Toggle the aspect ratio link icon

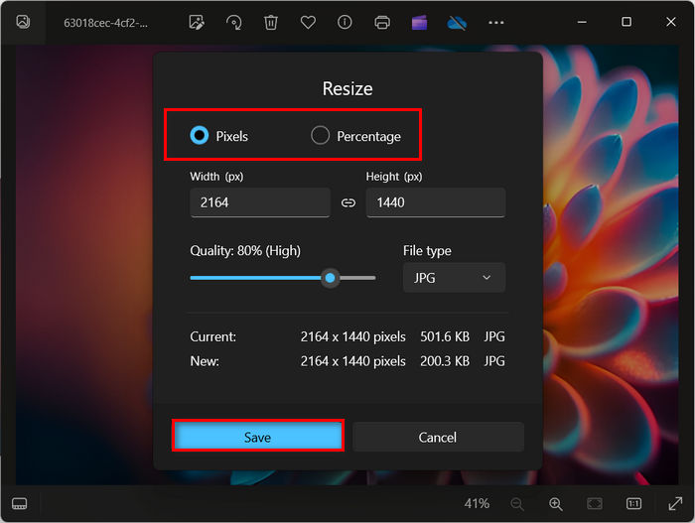348,203
